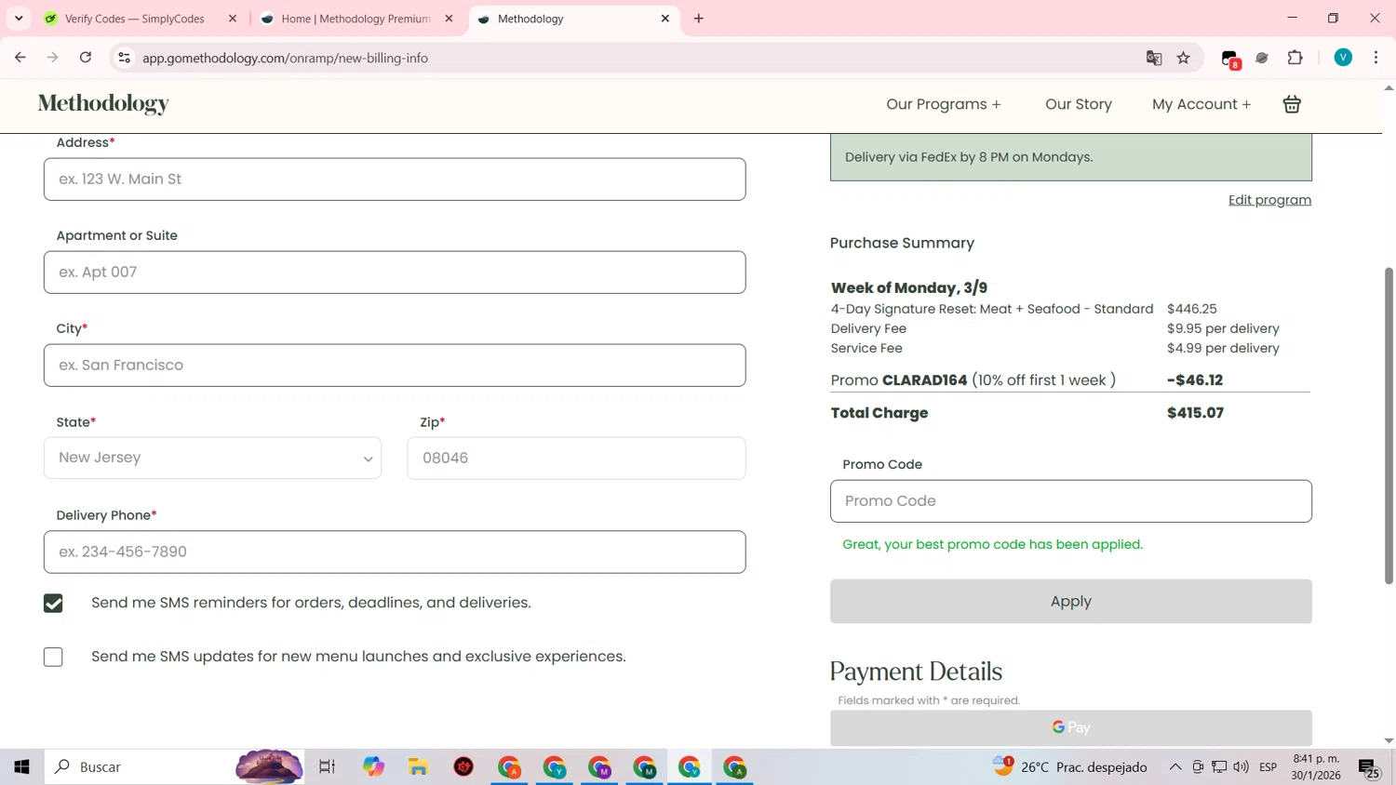
Task: Click the Payment Details heading
Action: point(916,672)
